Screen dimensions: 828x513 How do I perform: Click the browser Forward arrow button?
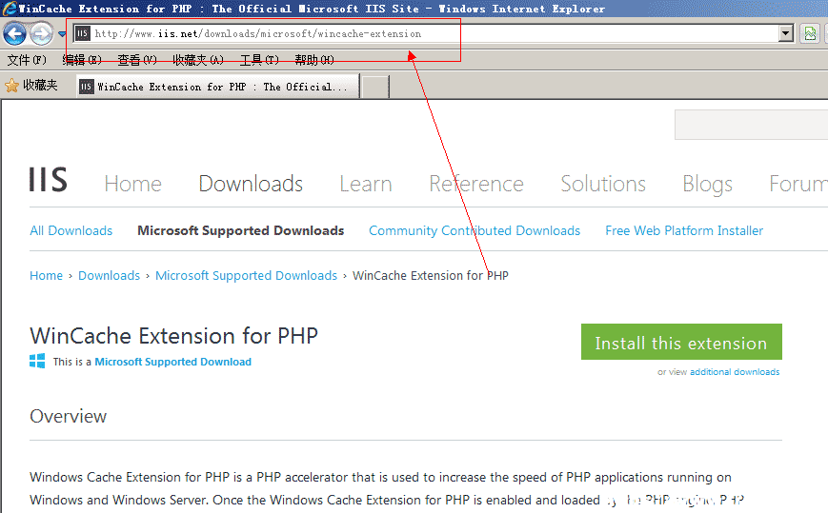pos(41,34)
